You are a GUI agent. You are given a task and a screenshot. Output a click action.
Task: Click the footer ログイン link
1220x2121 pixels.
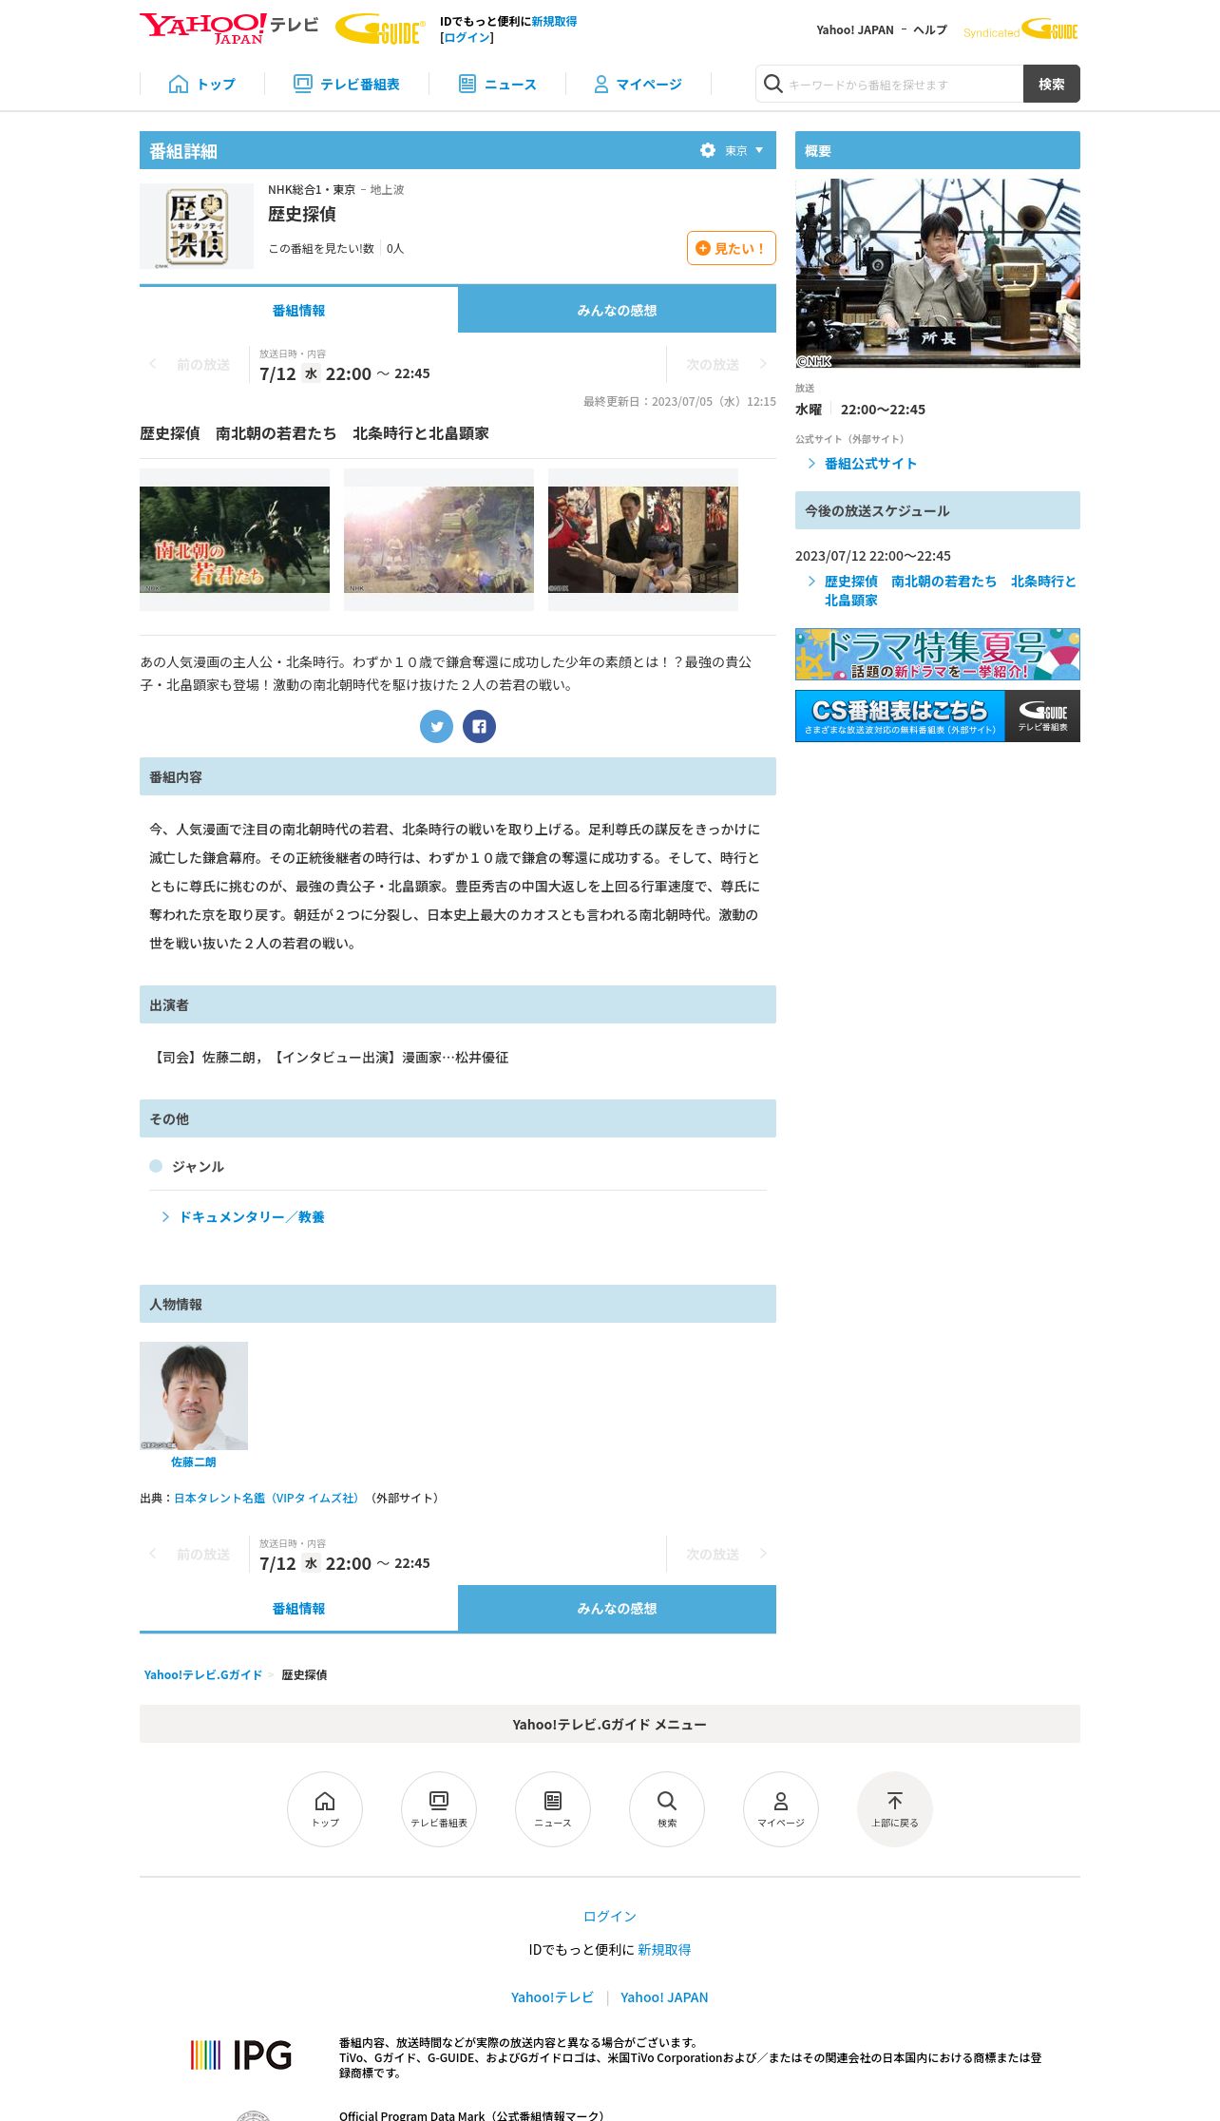(610, 1917)
